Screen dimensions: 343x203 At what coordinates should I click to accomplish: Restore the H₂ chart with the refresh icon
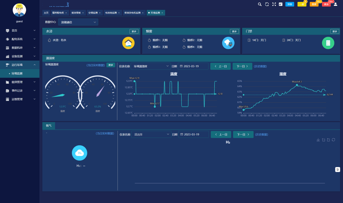coord(333,140)
